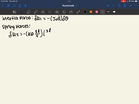The height and width of the screenshot is (104, 139).
Task: Choose the orange pen color
Action: [x=91, y=12]
